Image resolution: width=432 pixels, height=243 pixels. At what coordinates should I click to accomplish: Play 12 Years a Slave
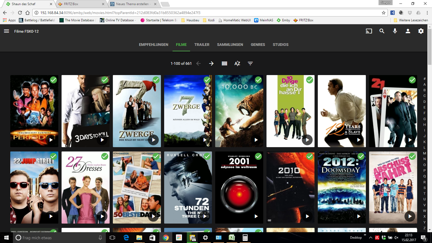click(359, 140)
